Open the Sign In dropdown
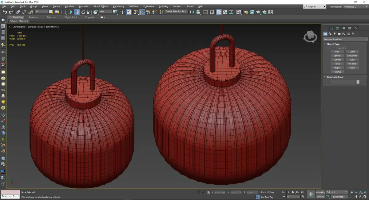Image resolution: width=369 pixels, height=200 pixels. [315, 6]
